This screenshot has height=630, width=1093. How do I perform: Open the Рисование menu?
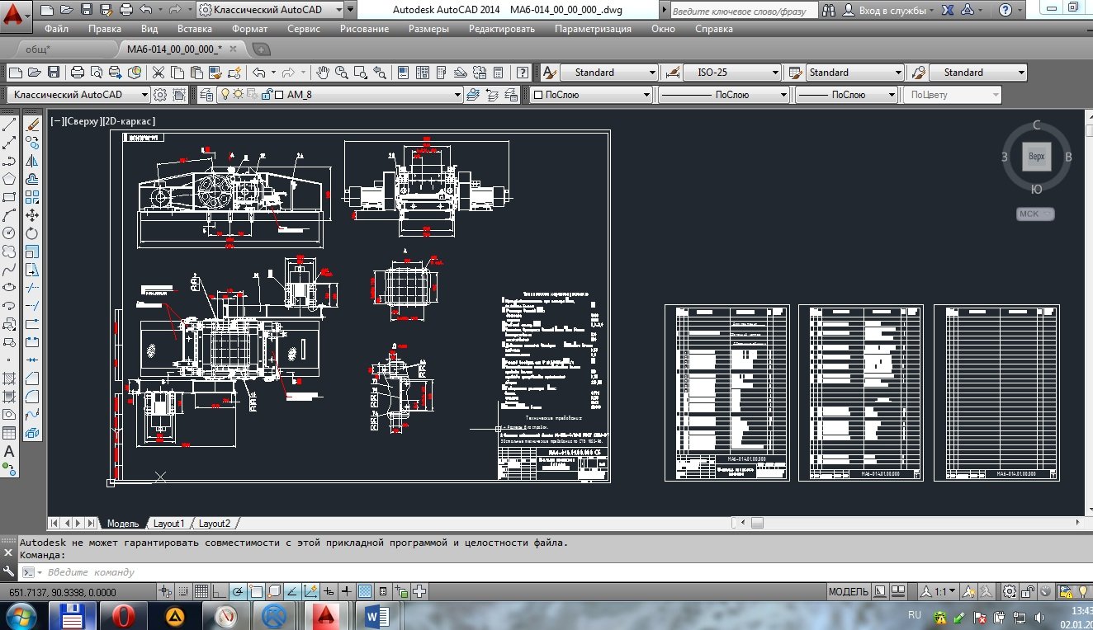363,29
